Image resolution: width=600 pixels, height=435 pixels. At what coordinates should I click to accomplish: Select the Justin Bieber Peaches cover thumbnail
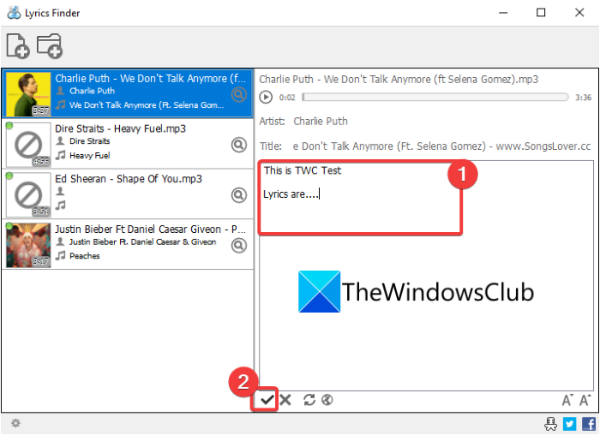point(28,246)
